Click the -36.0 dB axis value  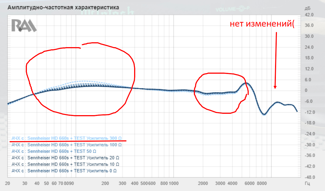pos(310,156)
